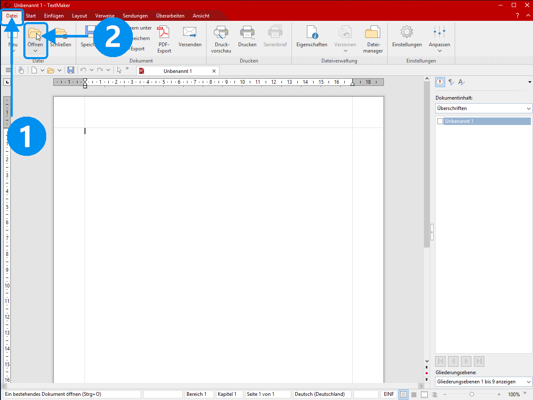This screenshot has width=533, height=400.
Task: Tick the Unbenannt 1 checkbox in sidebar
Action: point(440,121)
